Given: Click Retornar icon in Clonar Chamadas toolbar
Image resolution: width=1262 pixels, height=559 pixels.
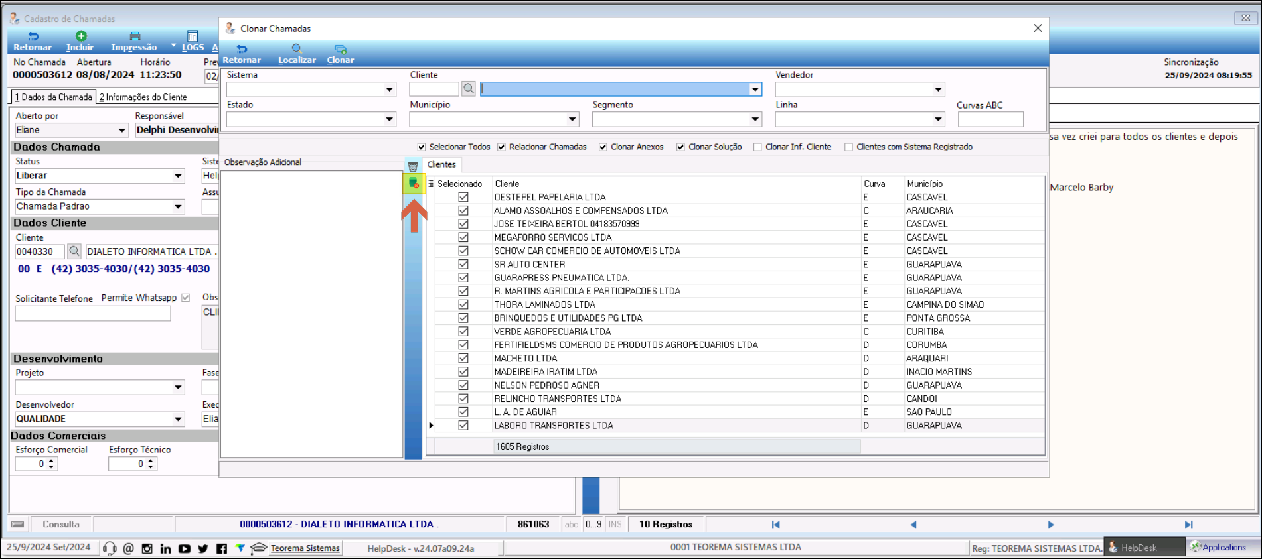Looking at the screenshot, I should tap(242, 49).
